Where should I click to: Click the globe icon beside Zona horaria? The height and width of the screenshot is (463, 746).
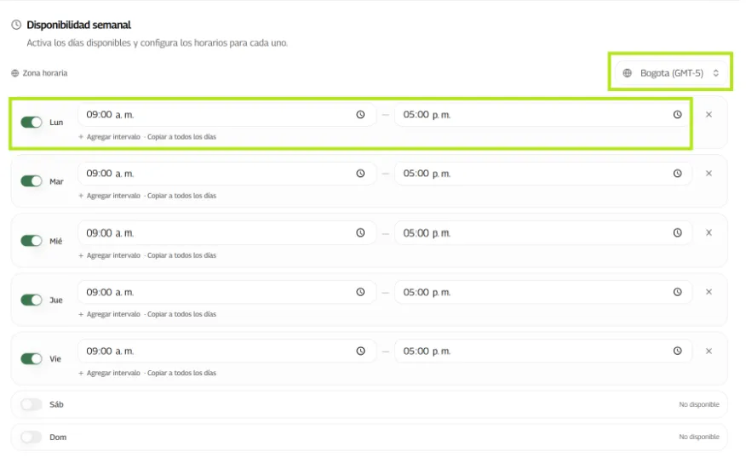click(15, 74)
